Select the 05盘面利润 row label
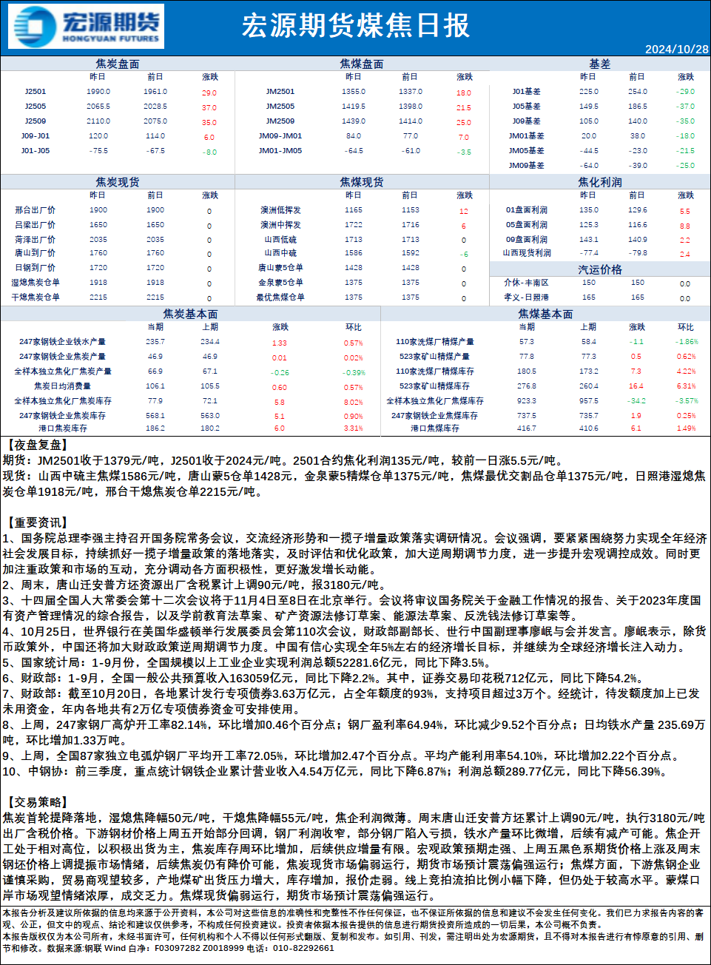Viewport: 711px width, 965px height. [x=527, y=225]
